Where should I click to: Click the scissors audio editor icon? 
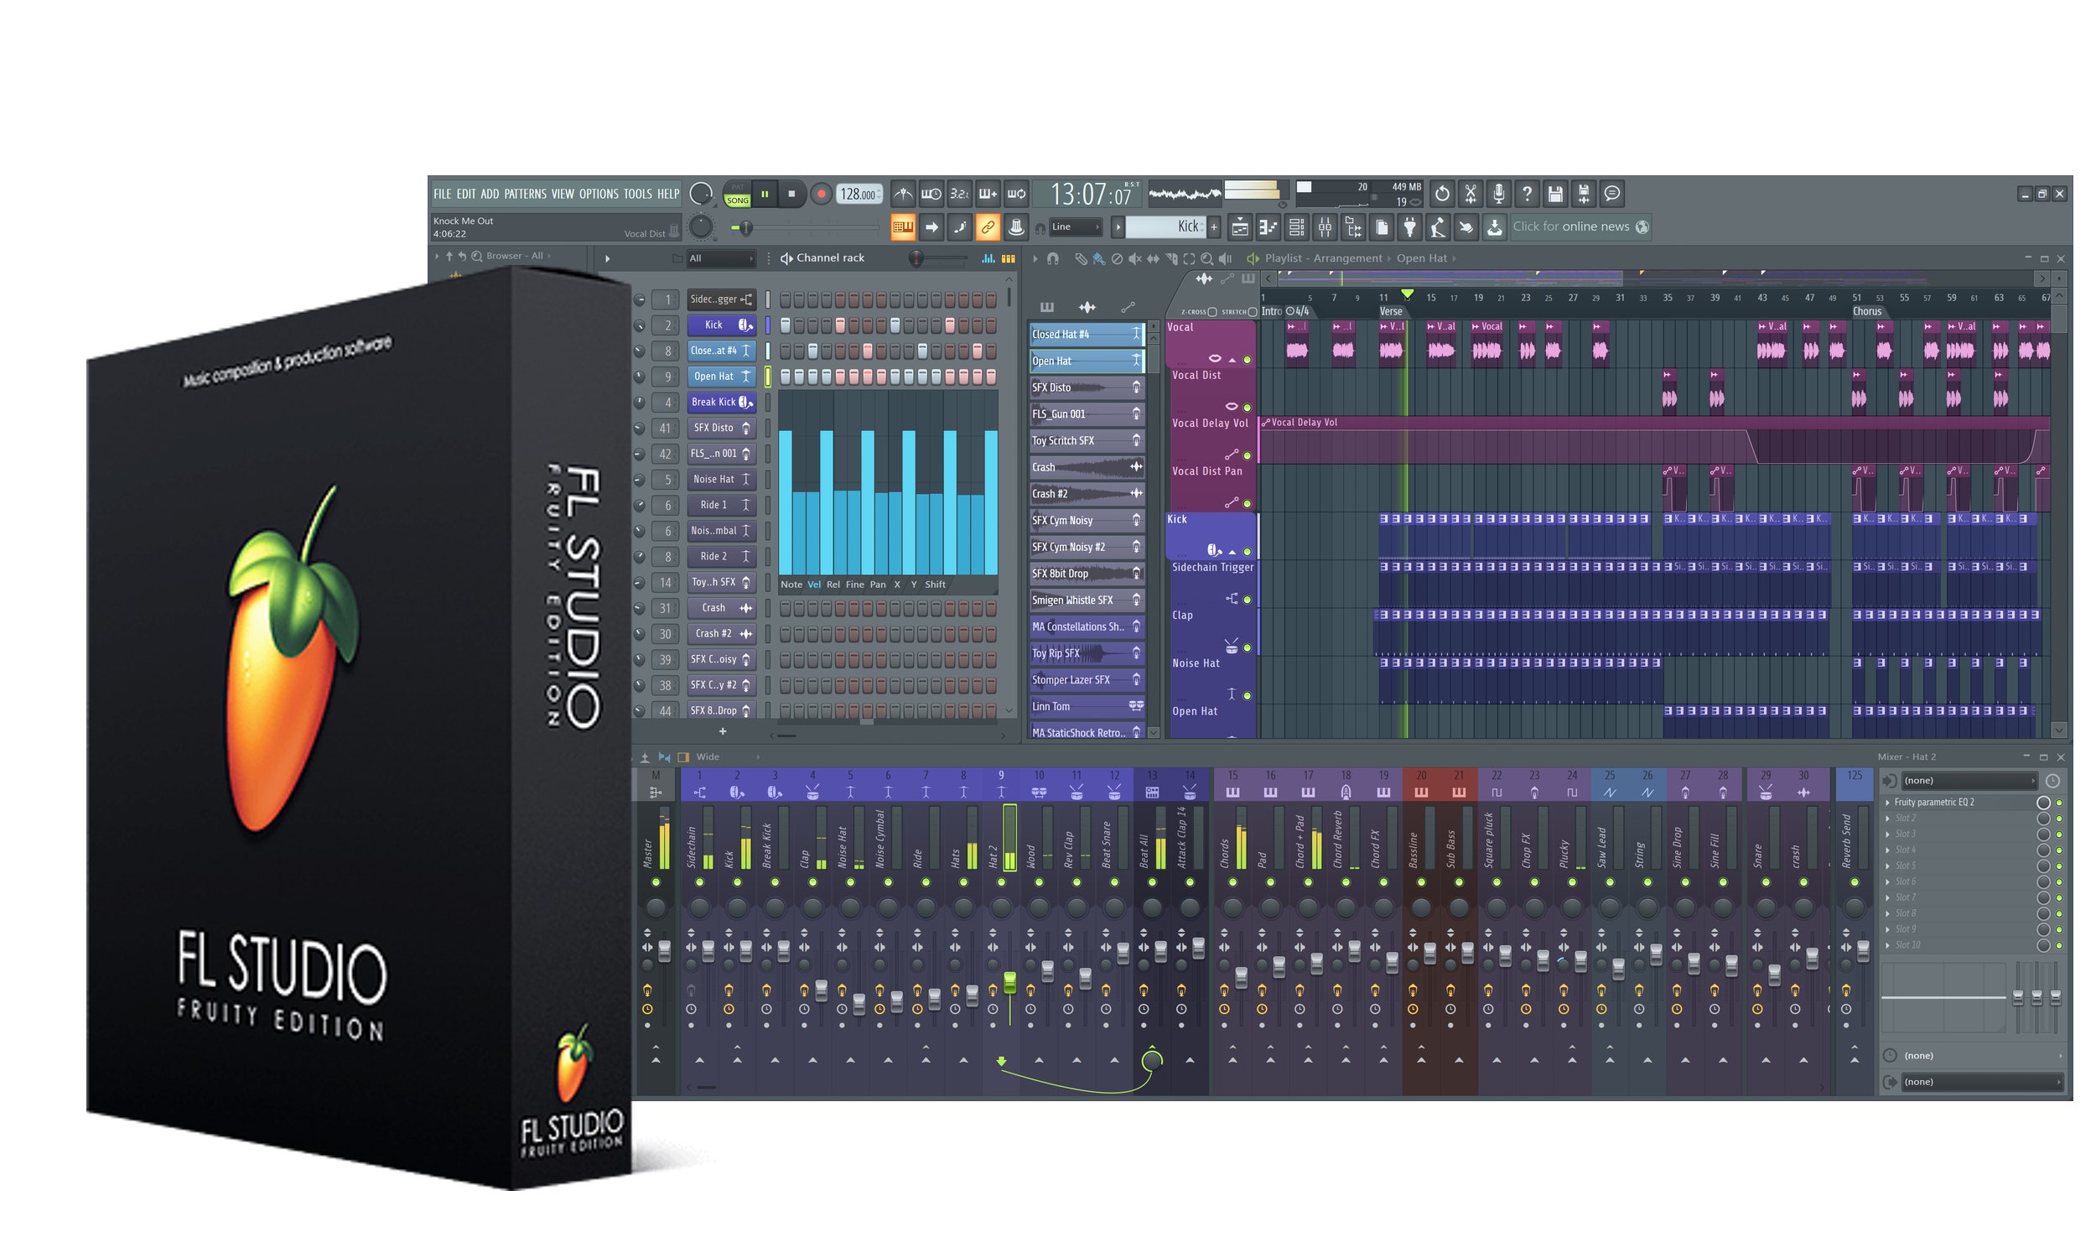(1470, 194)
